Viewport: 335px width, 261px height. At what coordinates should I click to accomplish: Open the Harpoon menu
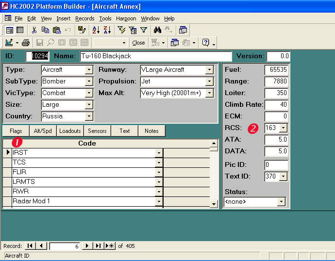tap(126, 18)
